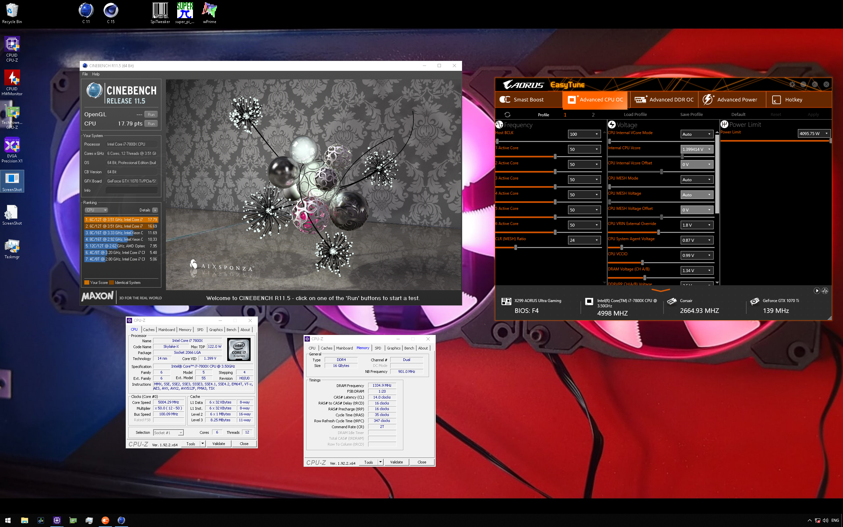843x527 pixels.
Task: Open the Cinebench Ranking CPU dropdown
Action: click(96, 210)
